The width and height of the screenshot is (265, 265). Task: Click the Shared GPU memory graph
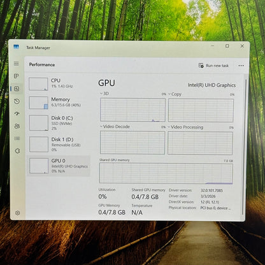click(166, 173)
